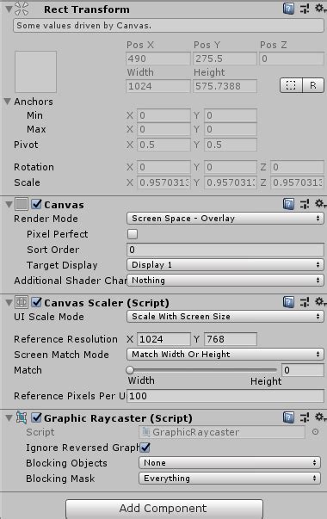Viewport: 327px width, 519px height.
Task: Pick script object via circle selector
Action: coord(316,431)
